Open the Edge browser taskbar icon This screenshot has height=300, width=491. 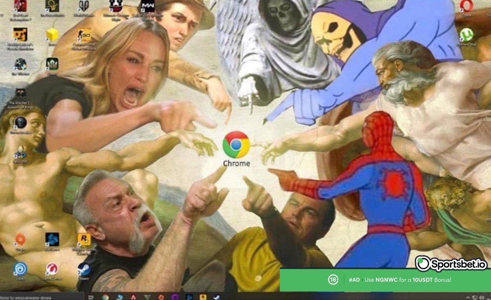click(119, 297)
